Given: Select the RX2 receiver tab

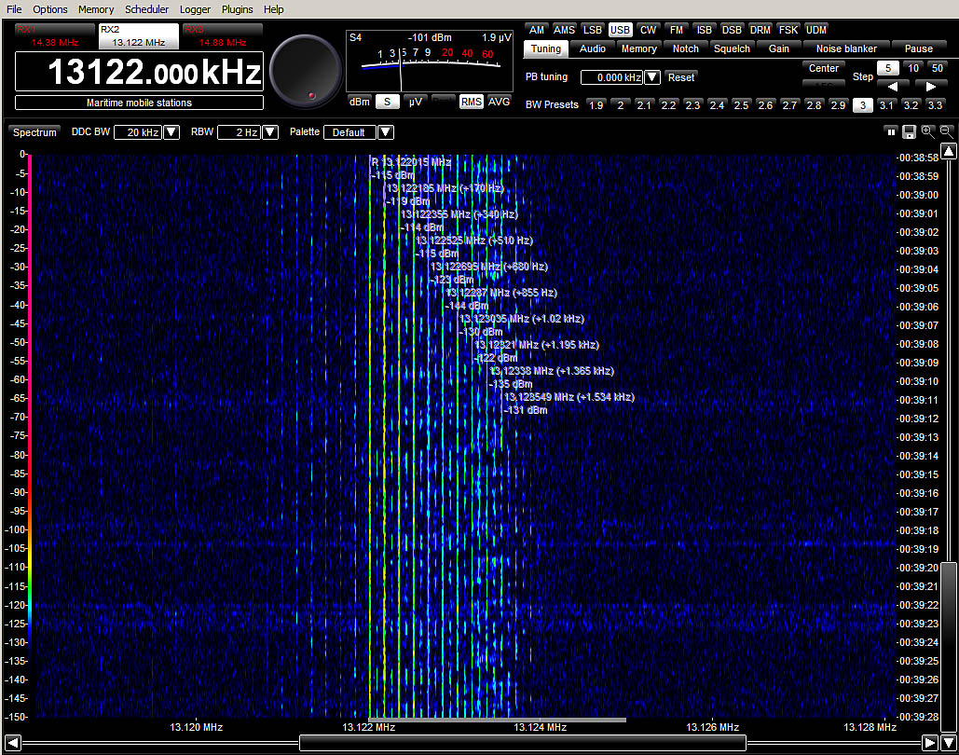Looking at the screenshot, I should point(139,36).
